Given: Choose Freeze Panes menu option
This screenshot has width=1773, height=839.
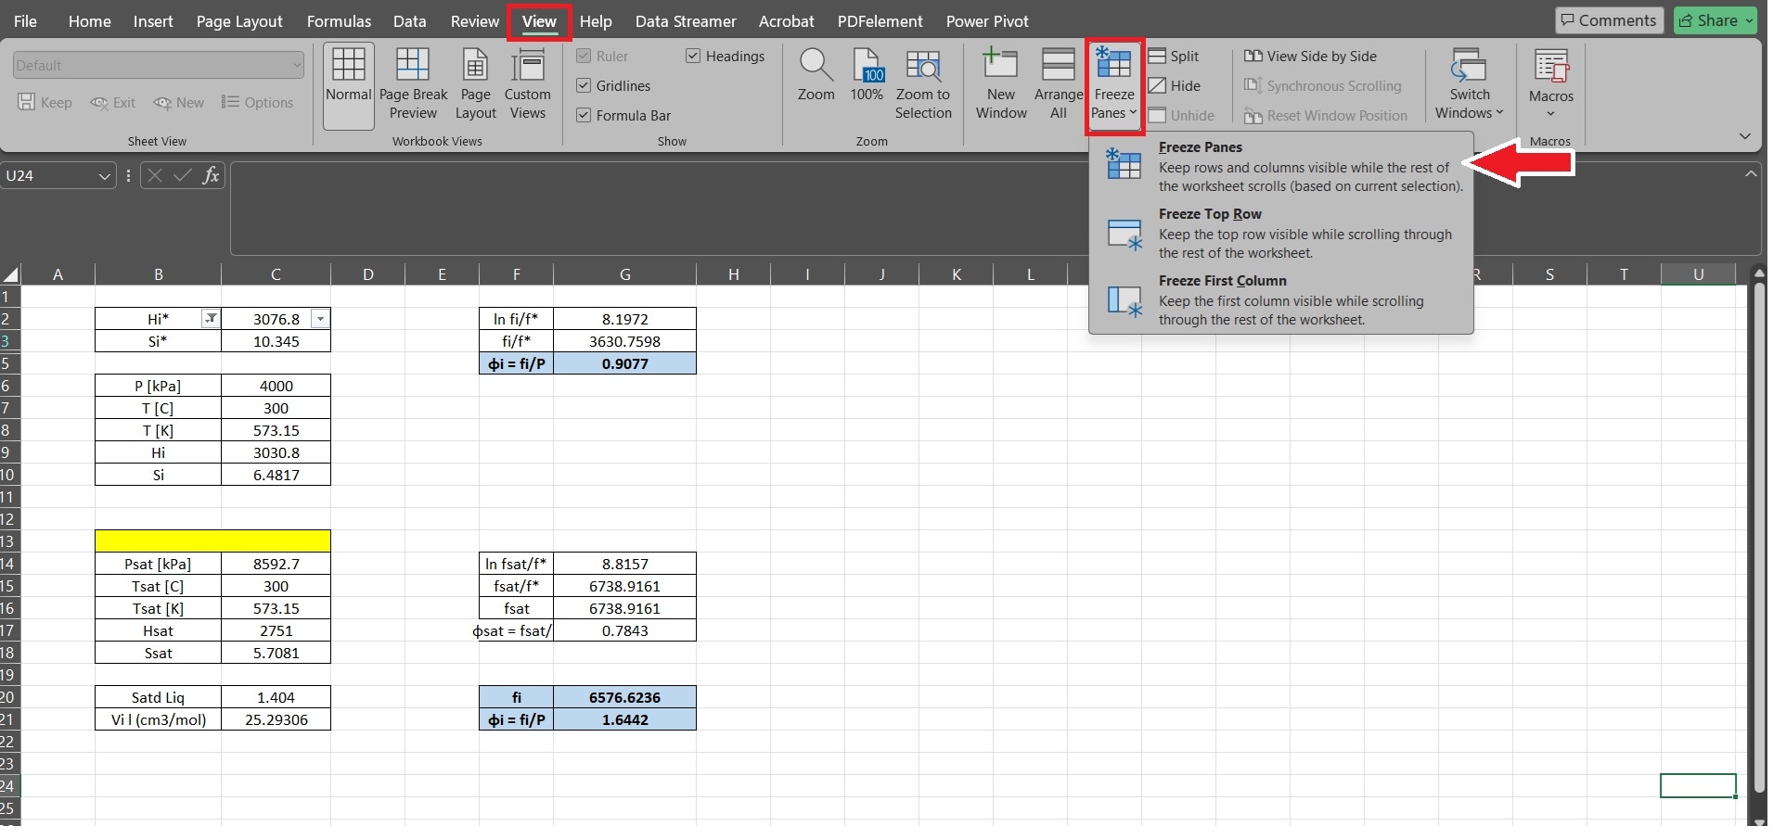Looking at the screenshot, I should tap(1281, 167).
